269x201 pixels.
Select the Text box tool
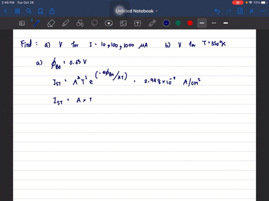coord(138,23)
